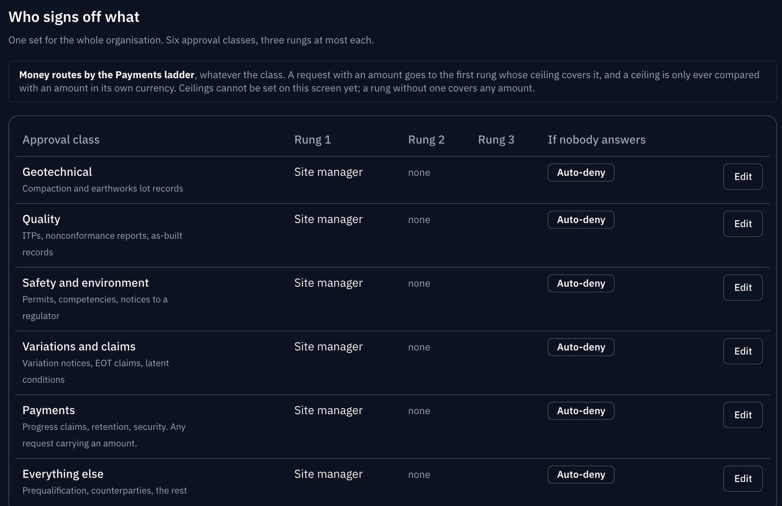Click Site manager in Safety and environment row
Viewport: 782px width, 506px height.
pos(328,283)
